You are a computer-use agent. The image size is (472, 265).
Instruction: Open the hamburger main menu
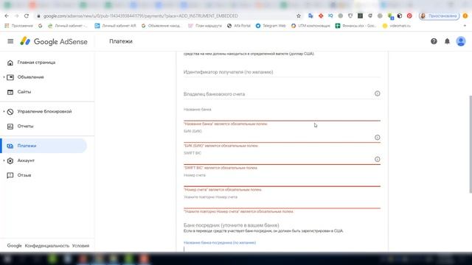[x=10, y=41]
